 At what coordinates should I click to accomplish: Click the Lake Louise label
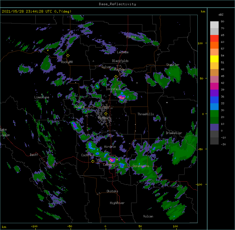click(5, 132)
